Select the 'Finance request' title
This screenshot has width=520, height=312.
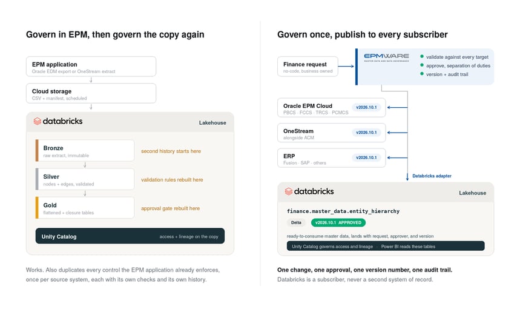coord(304,64)
